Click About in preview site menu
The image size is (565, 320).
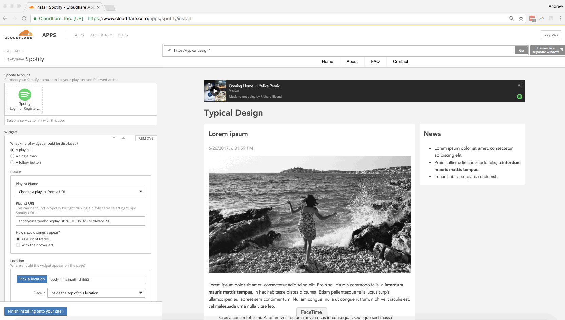pos(352,62)
